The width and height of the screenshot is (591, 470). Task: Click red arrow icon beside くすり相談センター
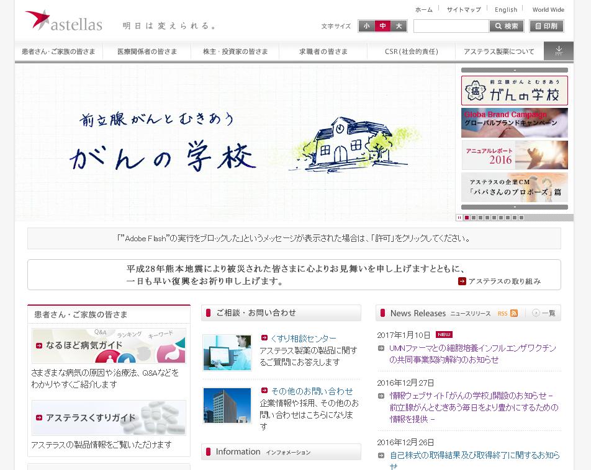[264, 338]
